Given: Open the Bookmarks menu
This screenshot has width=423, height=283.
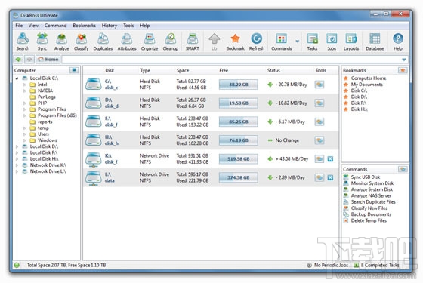Looking at the screenshot, I should click(x=84, y=26).
